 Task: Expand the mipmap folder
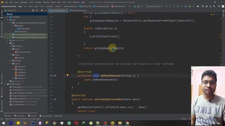pyautogui.click(x=10, y=61)
